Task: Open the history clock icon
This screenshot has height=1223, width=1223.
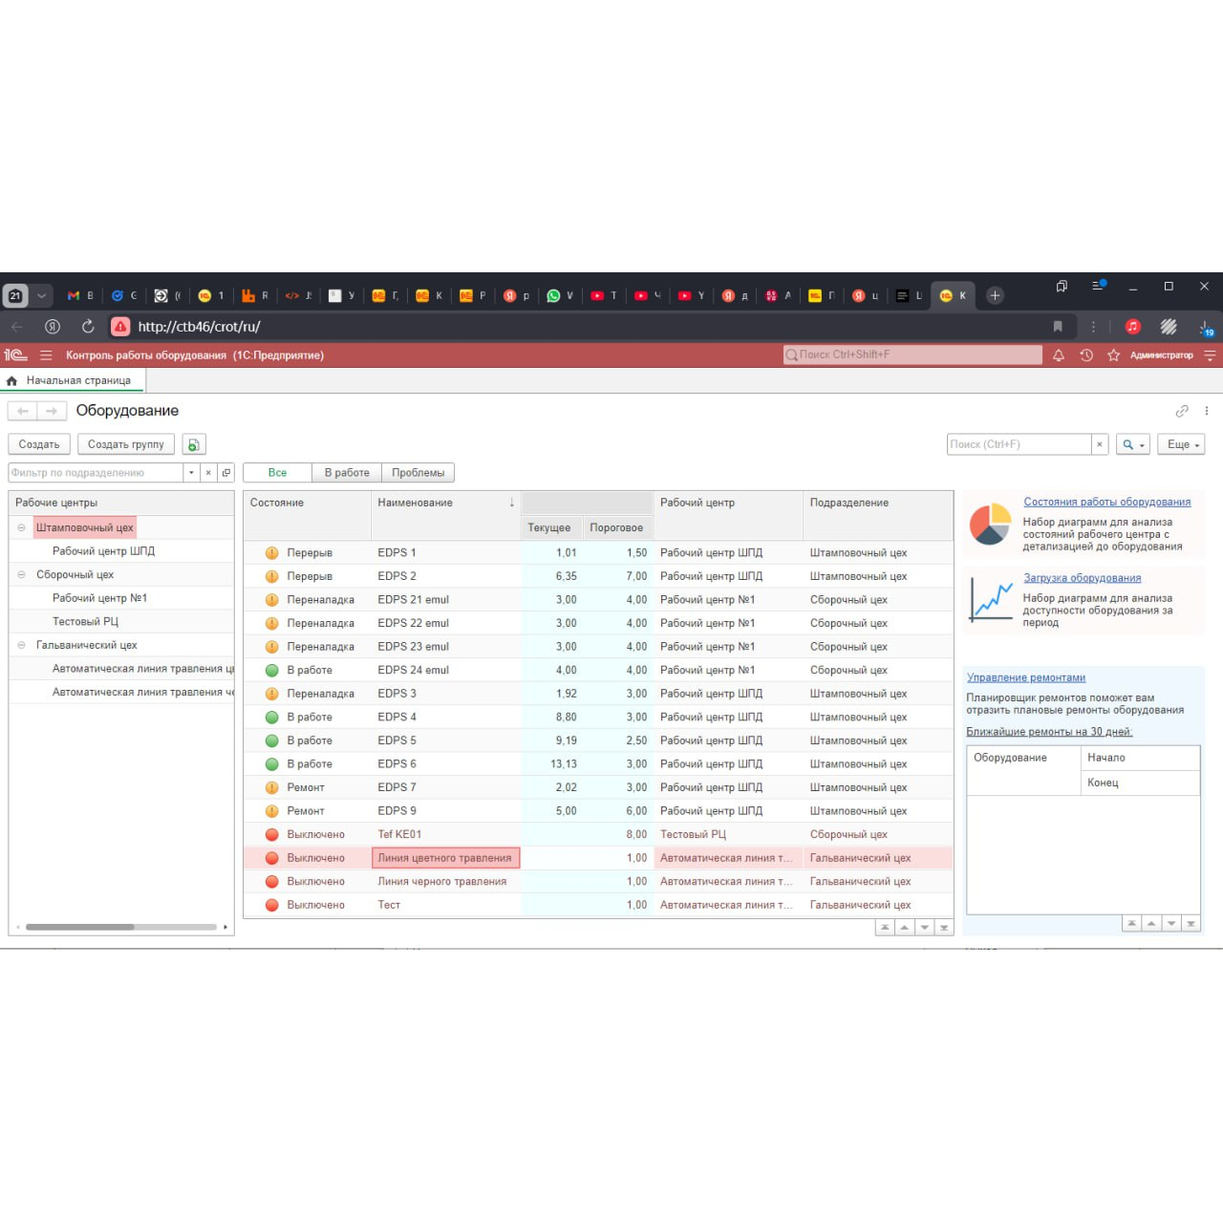Action: point(1086,355)
